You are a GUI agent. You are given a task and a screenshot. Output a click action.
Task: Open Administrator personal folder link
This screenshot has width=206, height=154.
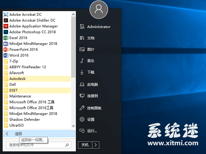(x=99, y=27)
